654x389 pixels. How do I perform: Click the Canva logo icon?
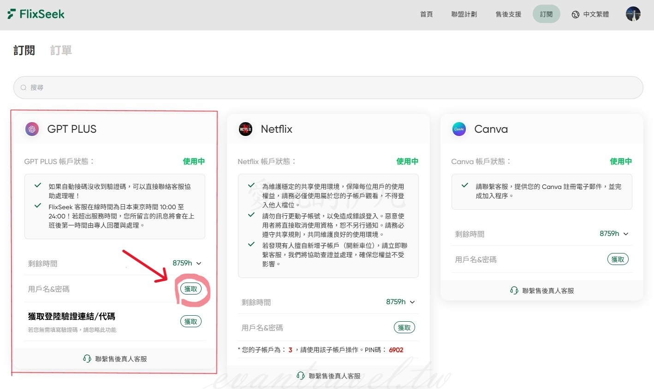(x=459, y=129)
